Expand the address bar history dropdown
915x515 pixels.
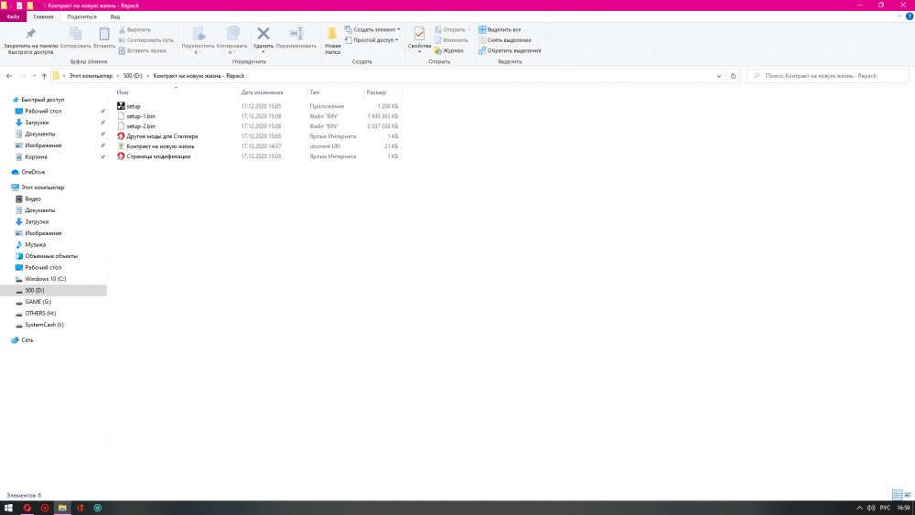720,76
